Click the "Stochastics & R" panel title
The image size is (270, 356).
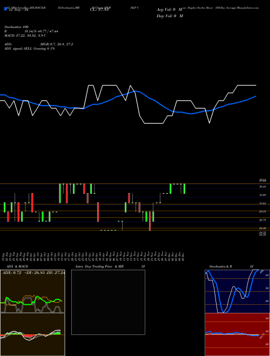[x=221, y=266]
